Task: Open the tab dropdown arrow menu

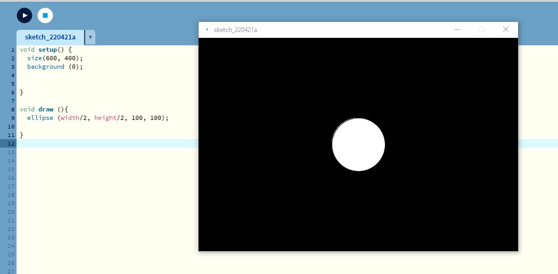Action: pyautogui.click(x=90, y=37)
